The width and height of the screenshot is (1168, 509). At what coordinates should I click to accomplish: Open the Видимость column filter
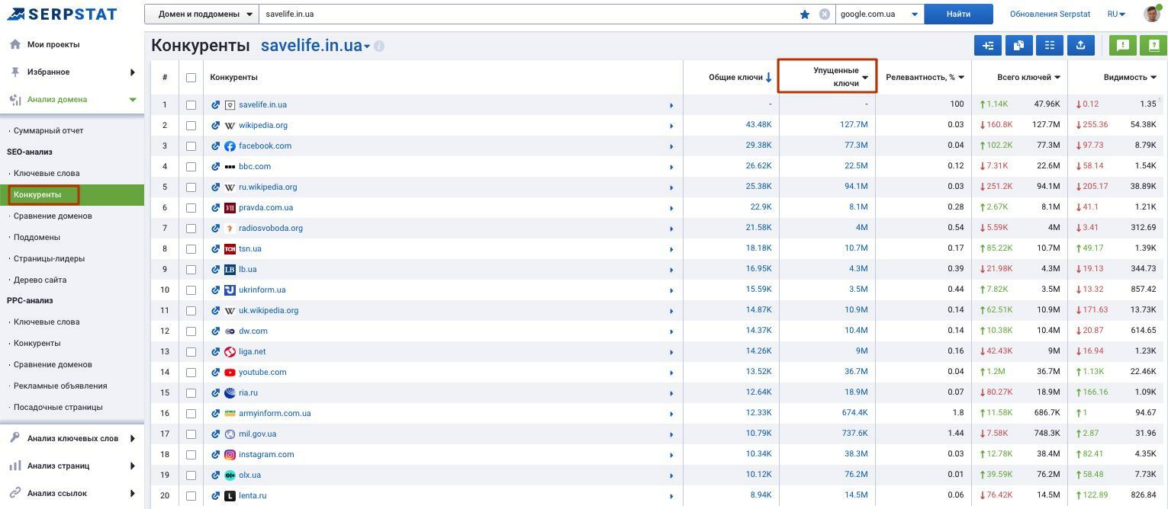1154,77
